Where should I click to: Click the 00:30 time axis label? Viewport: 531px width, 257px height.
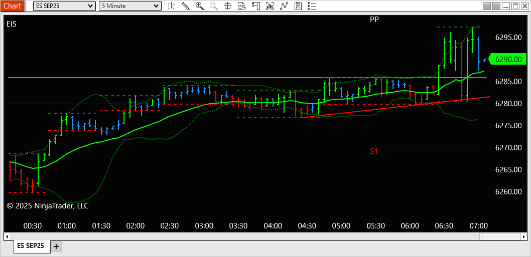click(33, 225)
